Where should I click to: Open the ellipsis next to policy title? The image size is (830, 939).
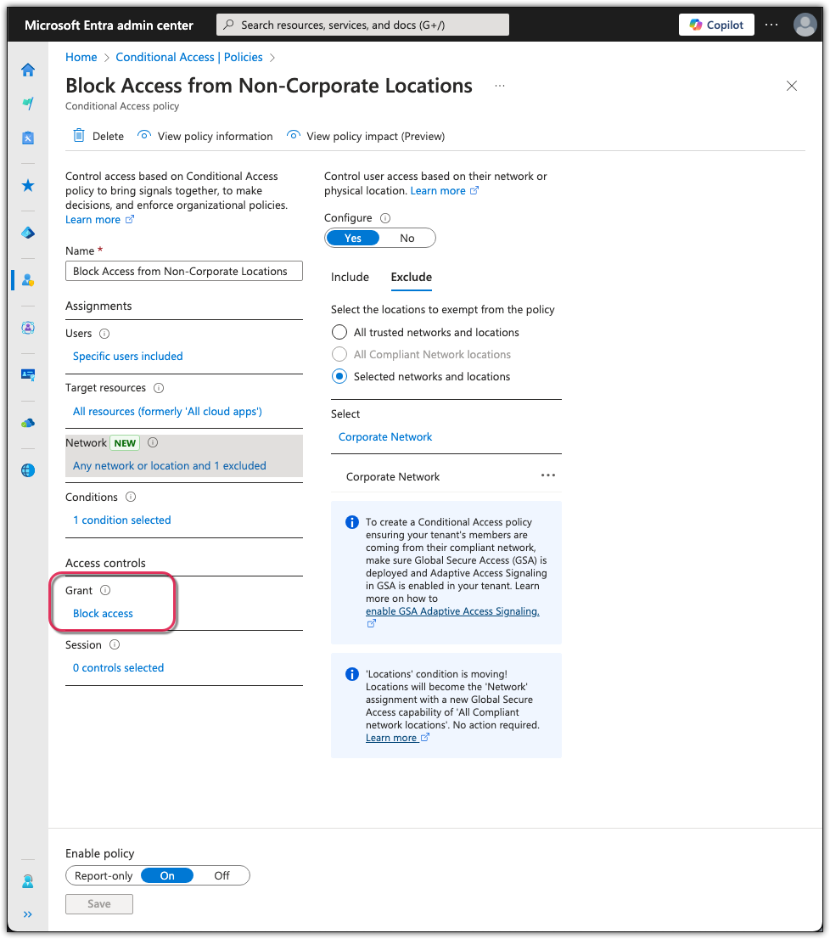click(x=500, y=86)
